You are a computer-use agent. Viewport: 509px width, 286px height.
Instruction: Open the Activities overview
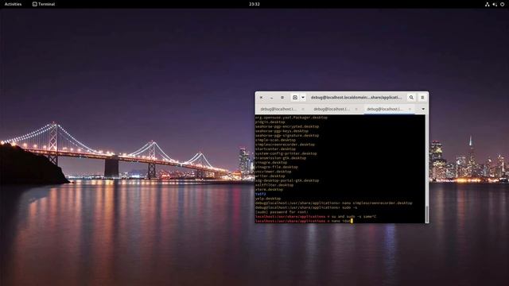pos(13,4)
